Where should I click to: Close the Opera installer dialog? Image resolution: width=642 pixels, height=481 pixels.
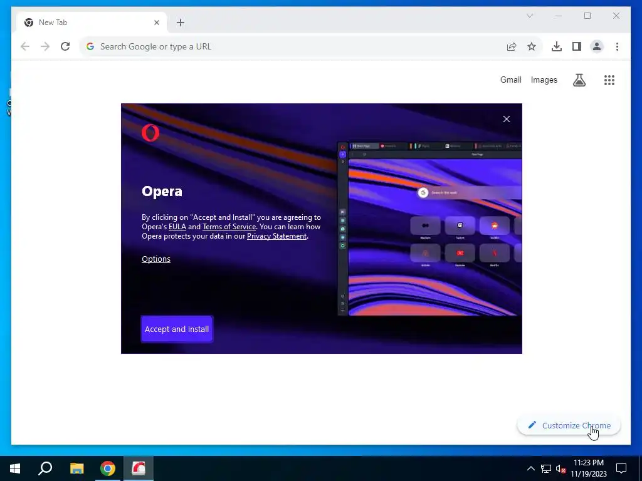[507, 119]
